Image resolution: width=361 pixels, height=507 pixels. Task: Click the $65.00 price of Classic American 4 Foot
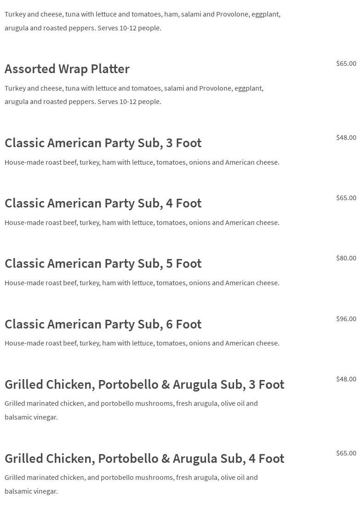346,198
